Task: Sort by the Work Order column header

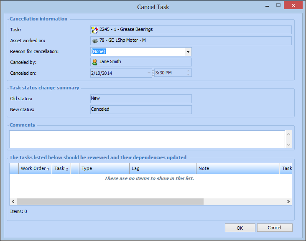Action: tap(35, 168)
